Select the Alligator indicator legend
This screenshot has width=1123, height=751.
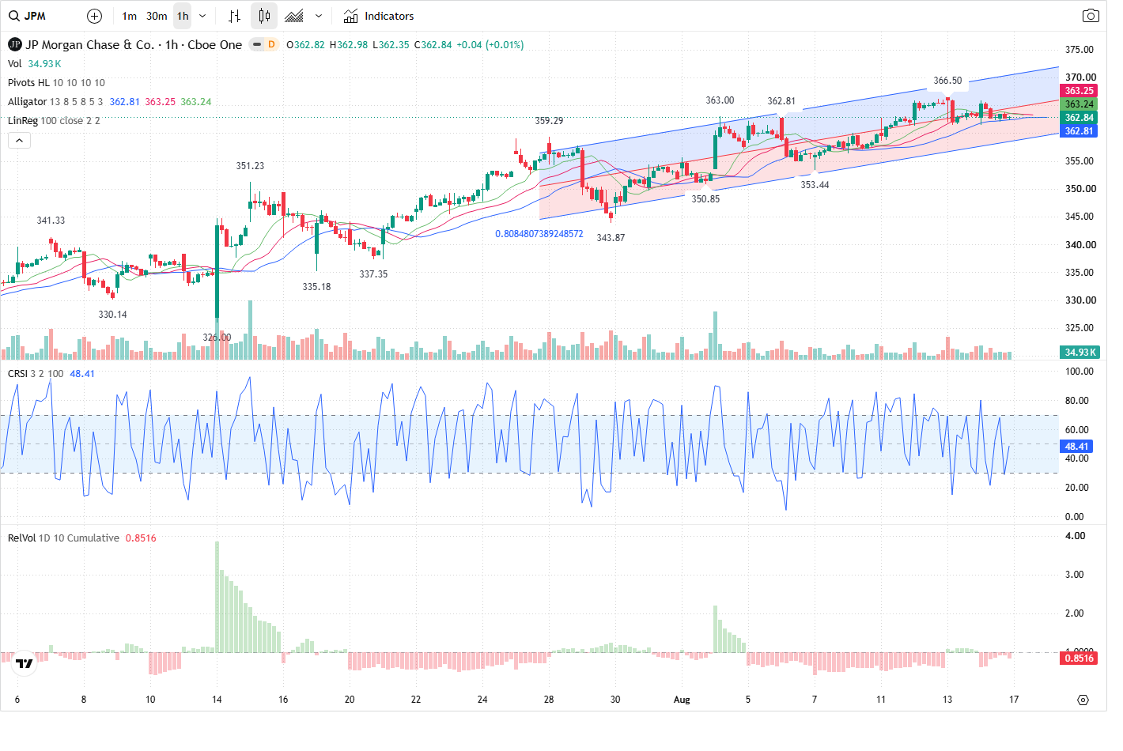pyautogui.click(x=55, y=102)
